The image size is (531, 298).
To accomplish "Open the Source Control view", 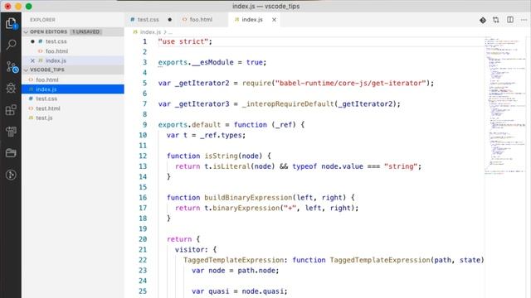I will click(x=12, y=67).
